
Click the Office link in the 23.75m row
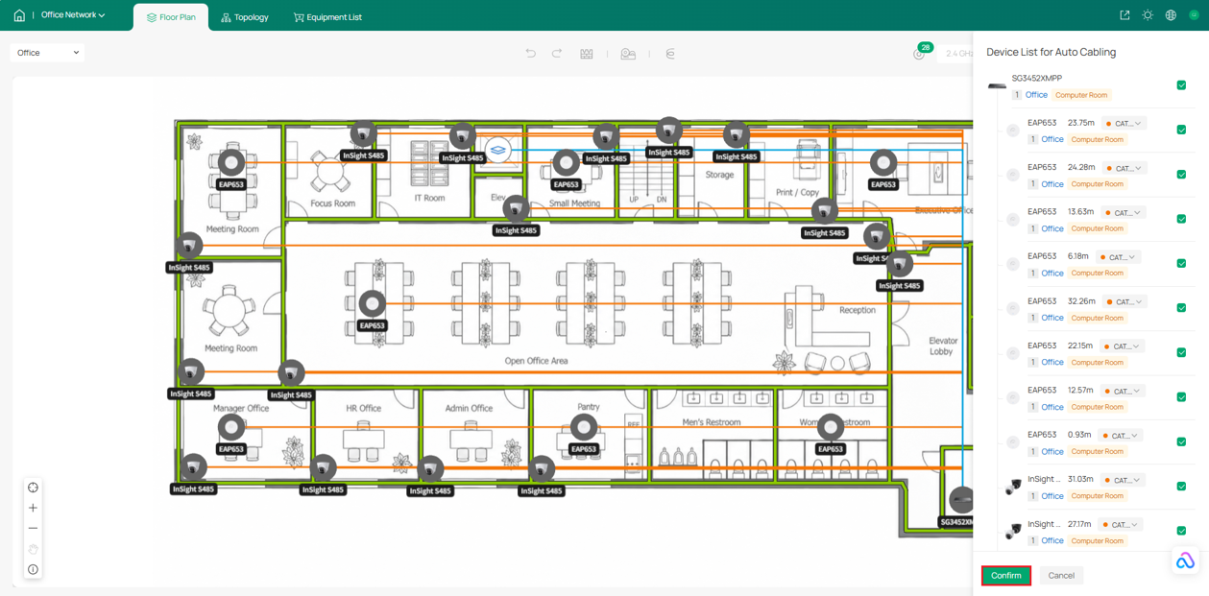[x=1052, y=139]
